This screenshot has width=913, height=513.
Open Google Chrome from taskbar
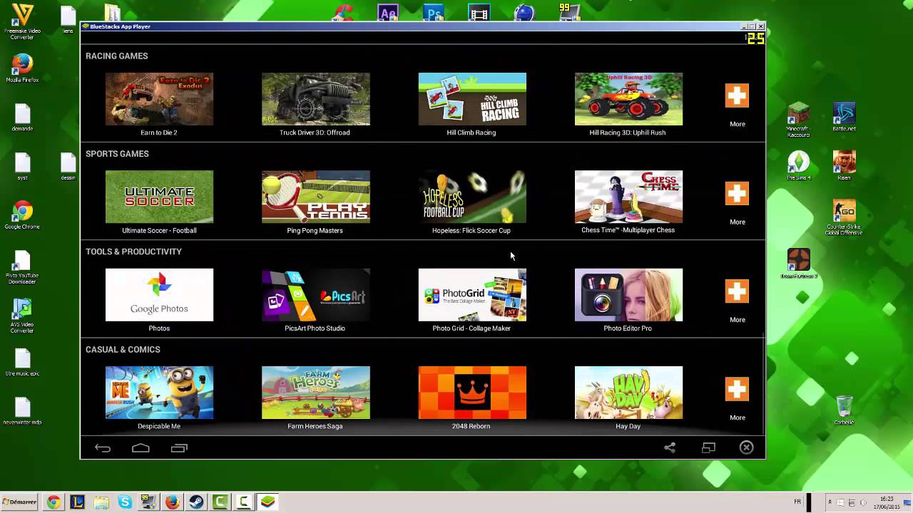coord(53,502)
